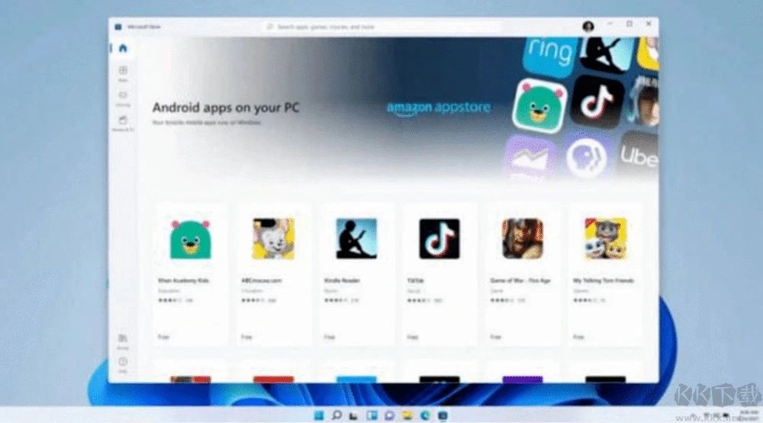Click the Khan Academy Kids app icon

(190, 239)
